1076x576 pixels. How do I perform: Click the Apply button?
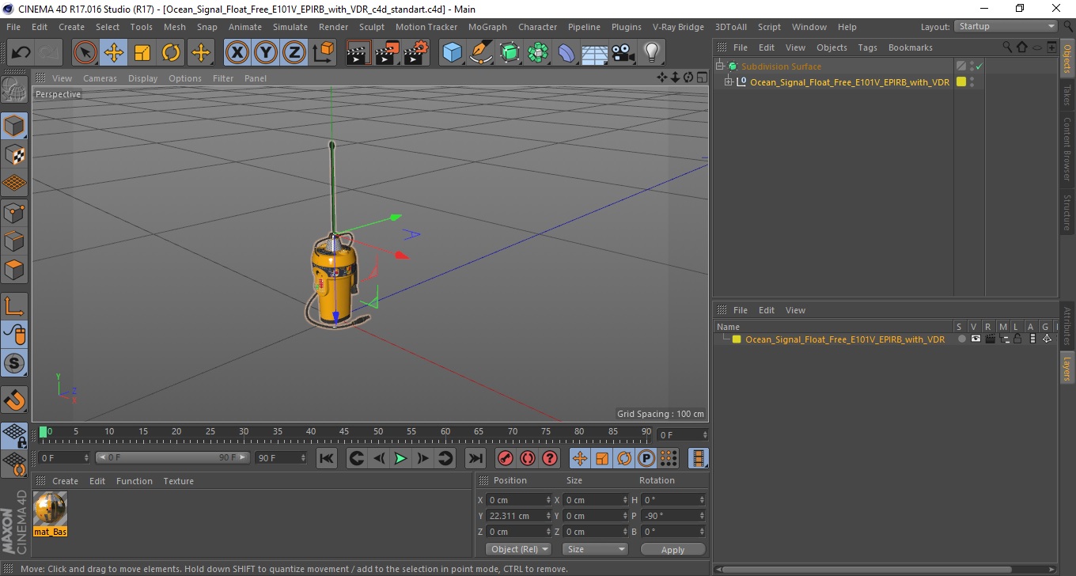672,549
